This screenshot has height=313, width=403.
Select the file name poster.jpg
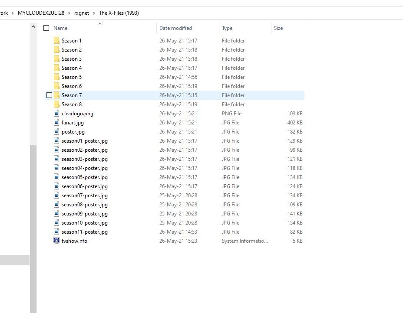point(73,132)
